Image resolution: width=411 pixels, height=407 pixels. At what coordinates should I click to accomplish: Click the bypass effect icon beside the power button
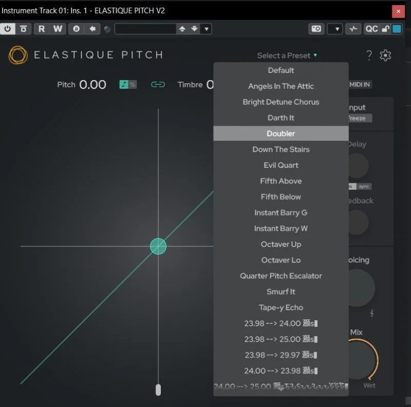(x=24, y=29)
